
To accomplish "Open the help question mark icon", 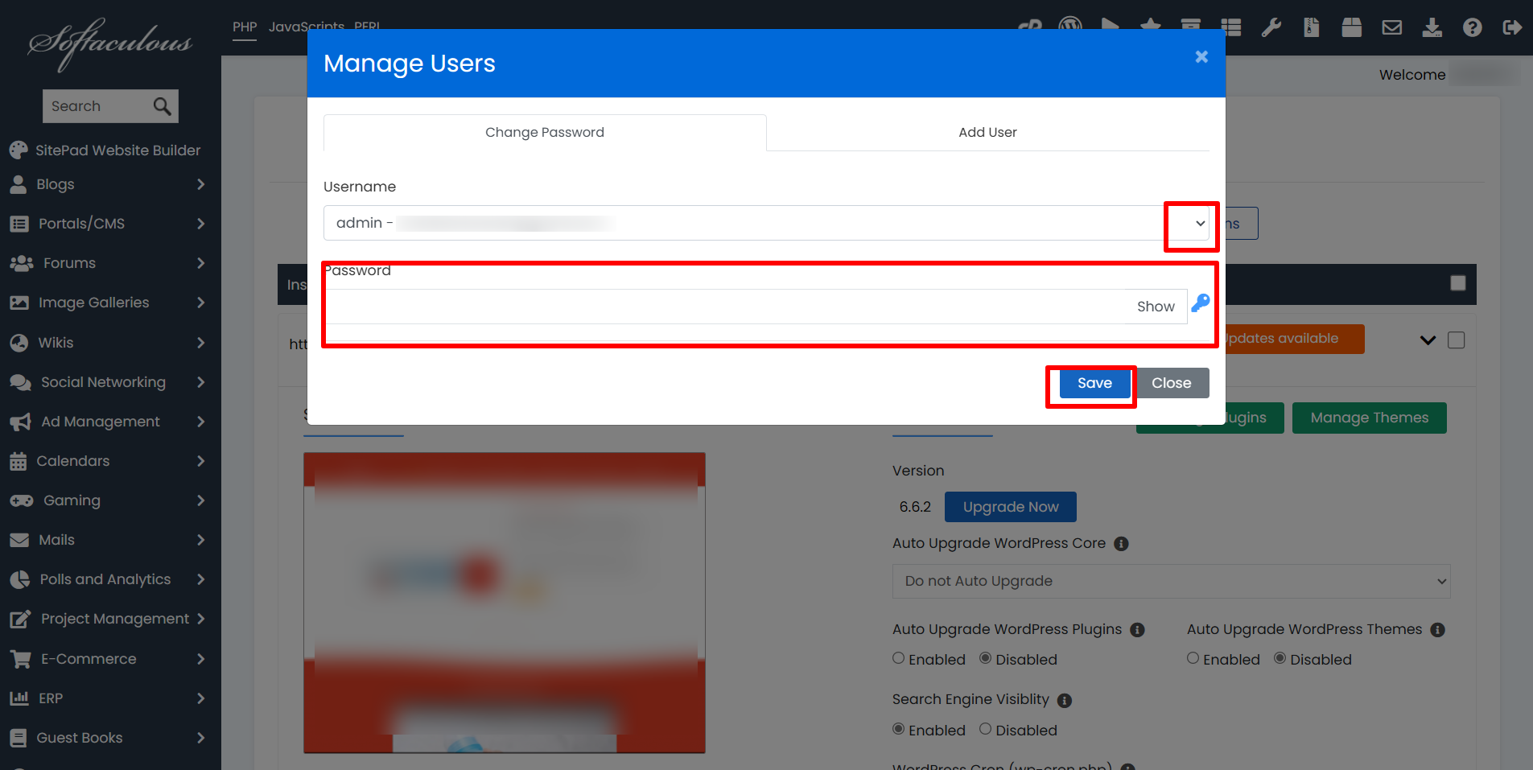I will [1473, 28].
